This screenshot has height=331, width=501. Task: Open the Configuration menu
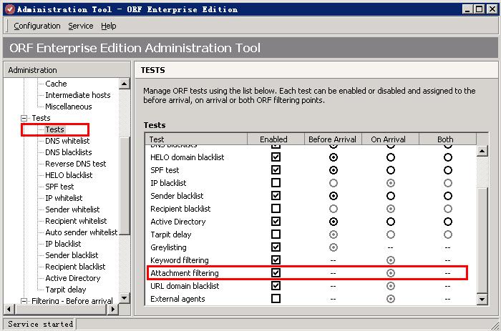click(x=37, y=26)
